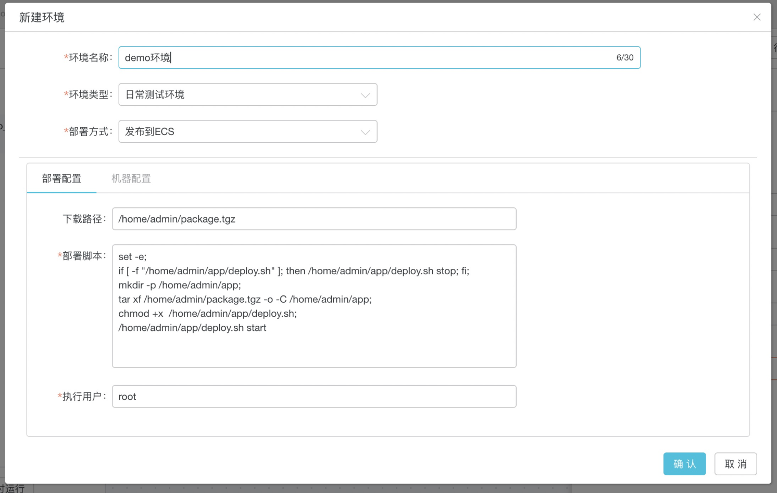Confirm with the 确认 button
777x493 pixels.
click(x=684, y=464)
